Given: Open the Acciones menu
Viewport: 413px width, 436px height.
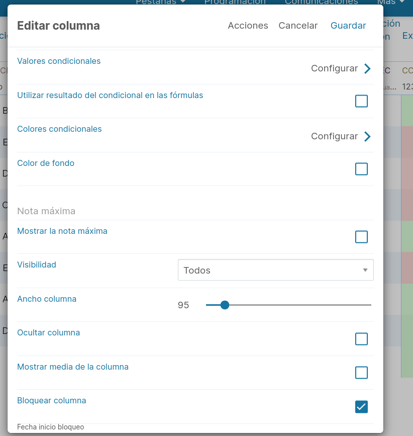Looking at the screenshot, I should [x=248, y=26].
